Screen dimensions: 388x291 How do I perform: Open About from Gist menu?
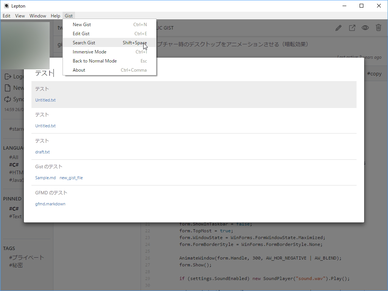pyautogui.click(x=110, y=70)
